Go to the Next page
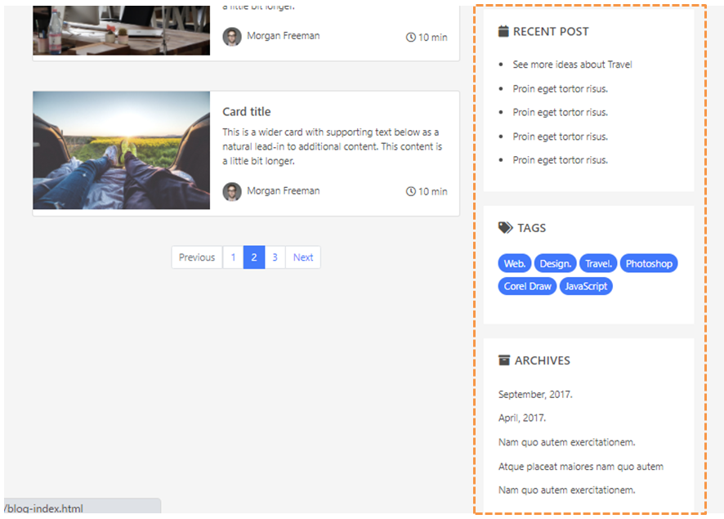 click(303, 257)
